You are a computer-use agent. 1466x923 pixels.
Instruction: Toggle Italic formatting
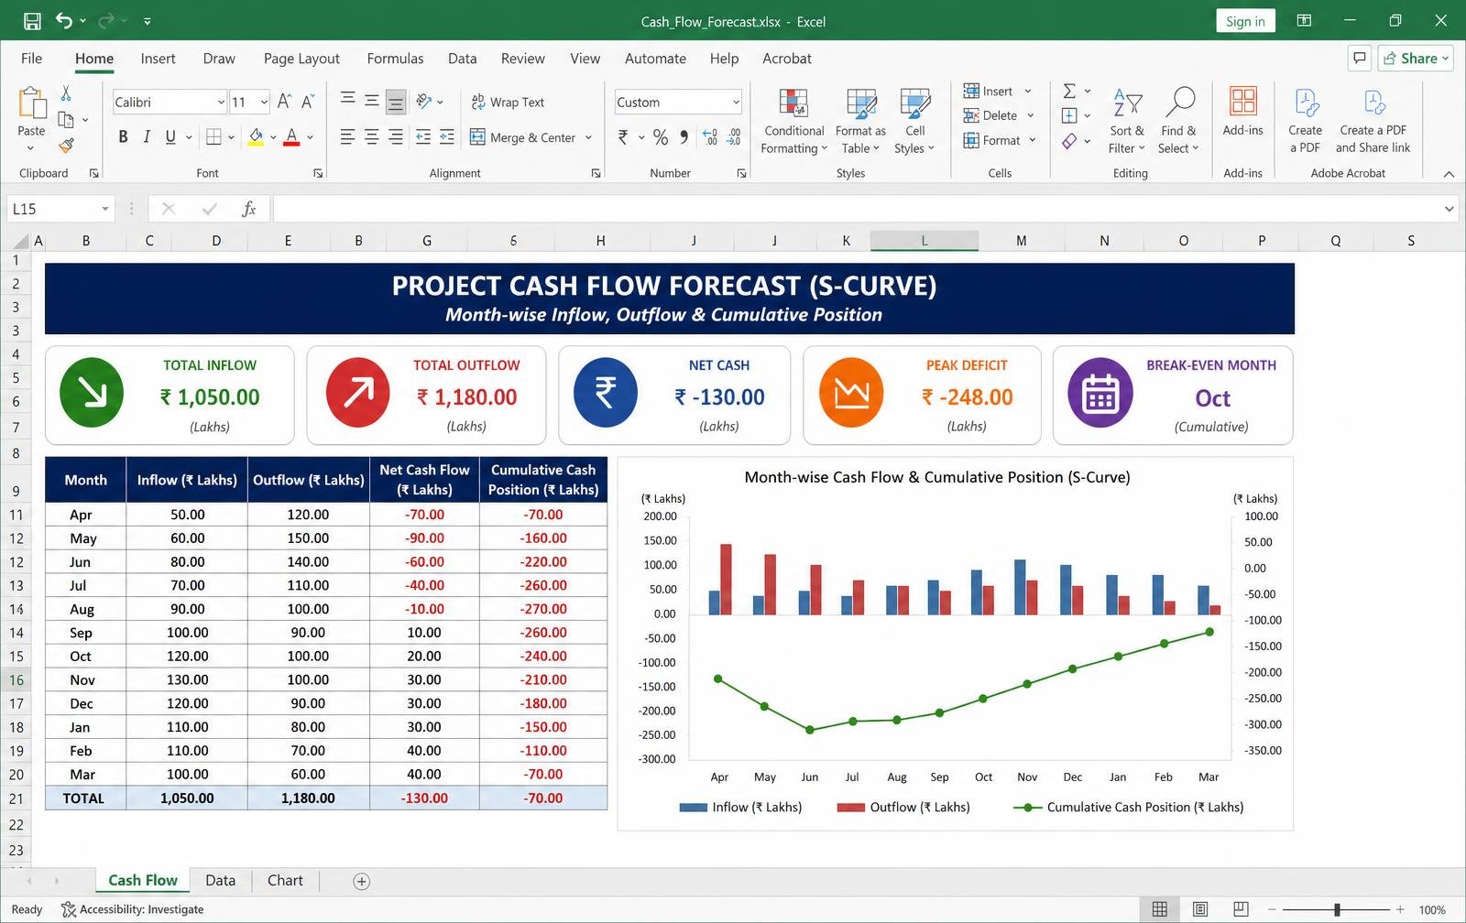point(147,137)
